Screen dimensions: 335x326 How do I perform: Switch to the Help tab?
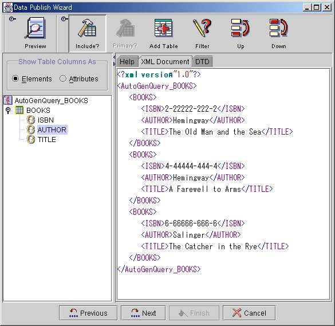tap(127, 62)
